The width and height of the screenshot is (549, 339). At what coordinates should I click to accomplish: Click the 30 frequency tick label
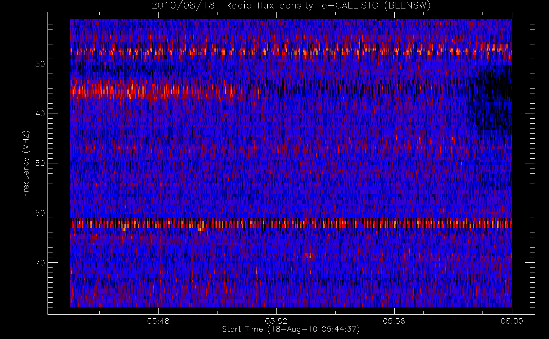pos(40,64)
